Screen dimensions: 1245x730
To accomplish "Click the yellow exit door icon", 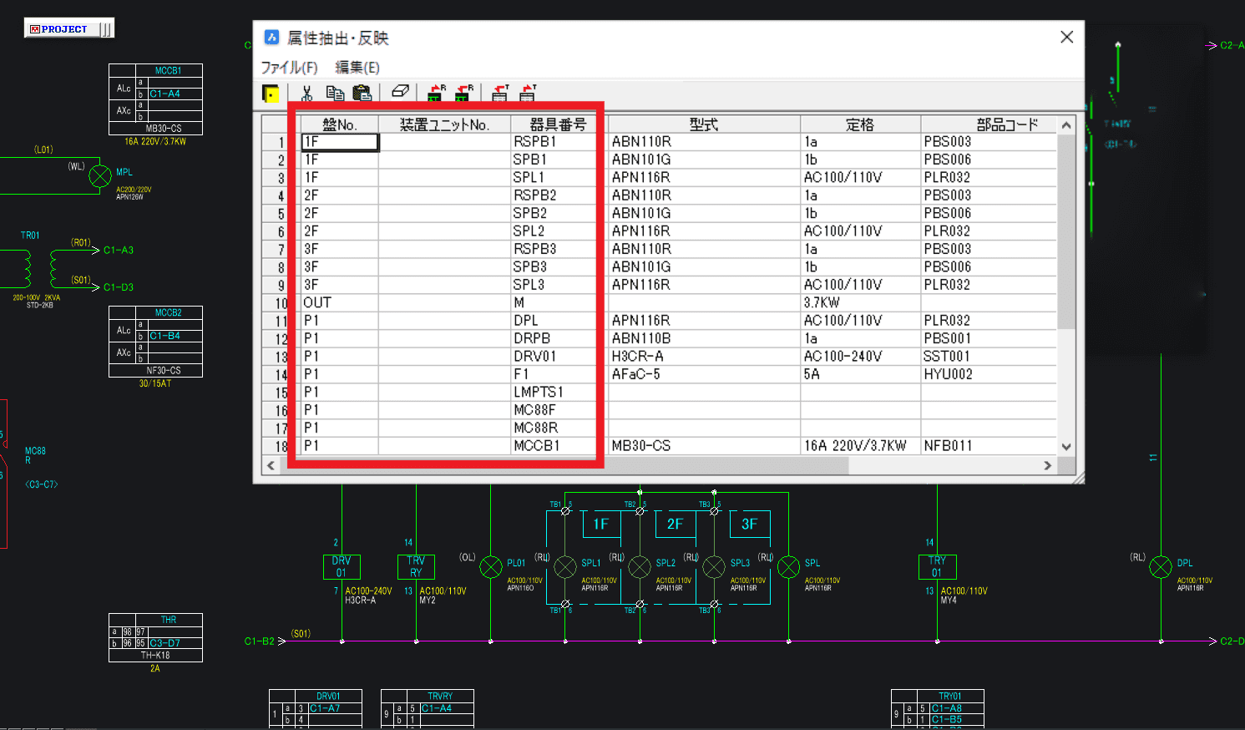I will pos(271,94).
